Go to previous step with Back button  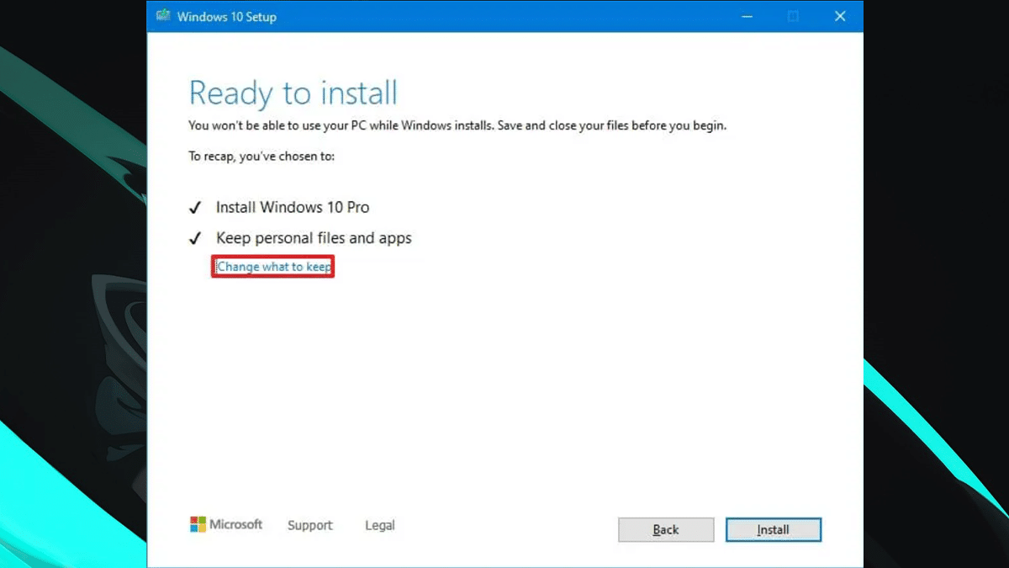pos(666,529)
